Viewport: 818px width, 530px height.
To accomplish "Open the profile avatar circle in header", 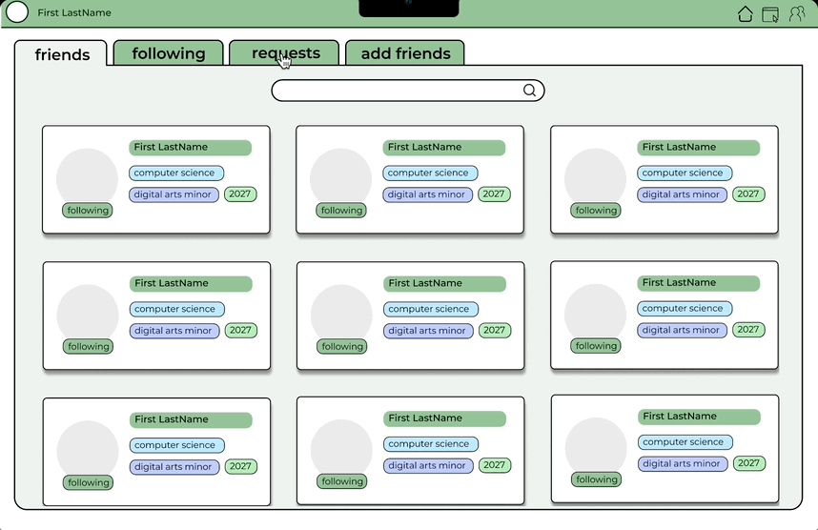I will click(x=17, y=12).
